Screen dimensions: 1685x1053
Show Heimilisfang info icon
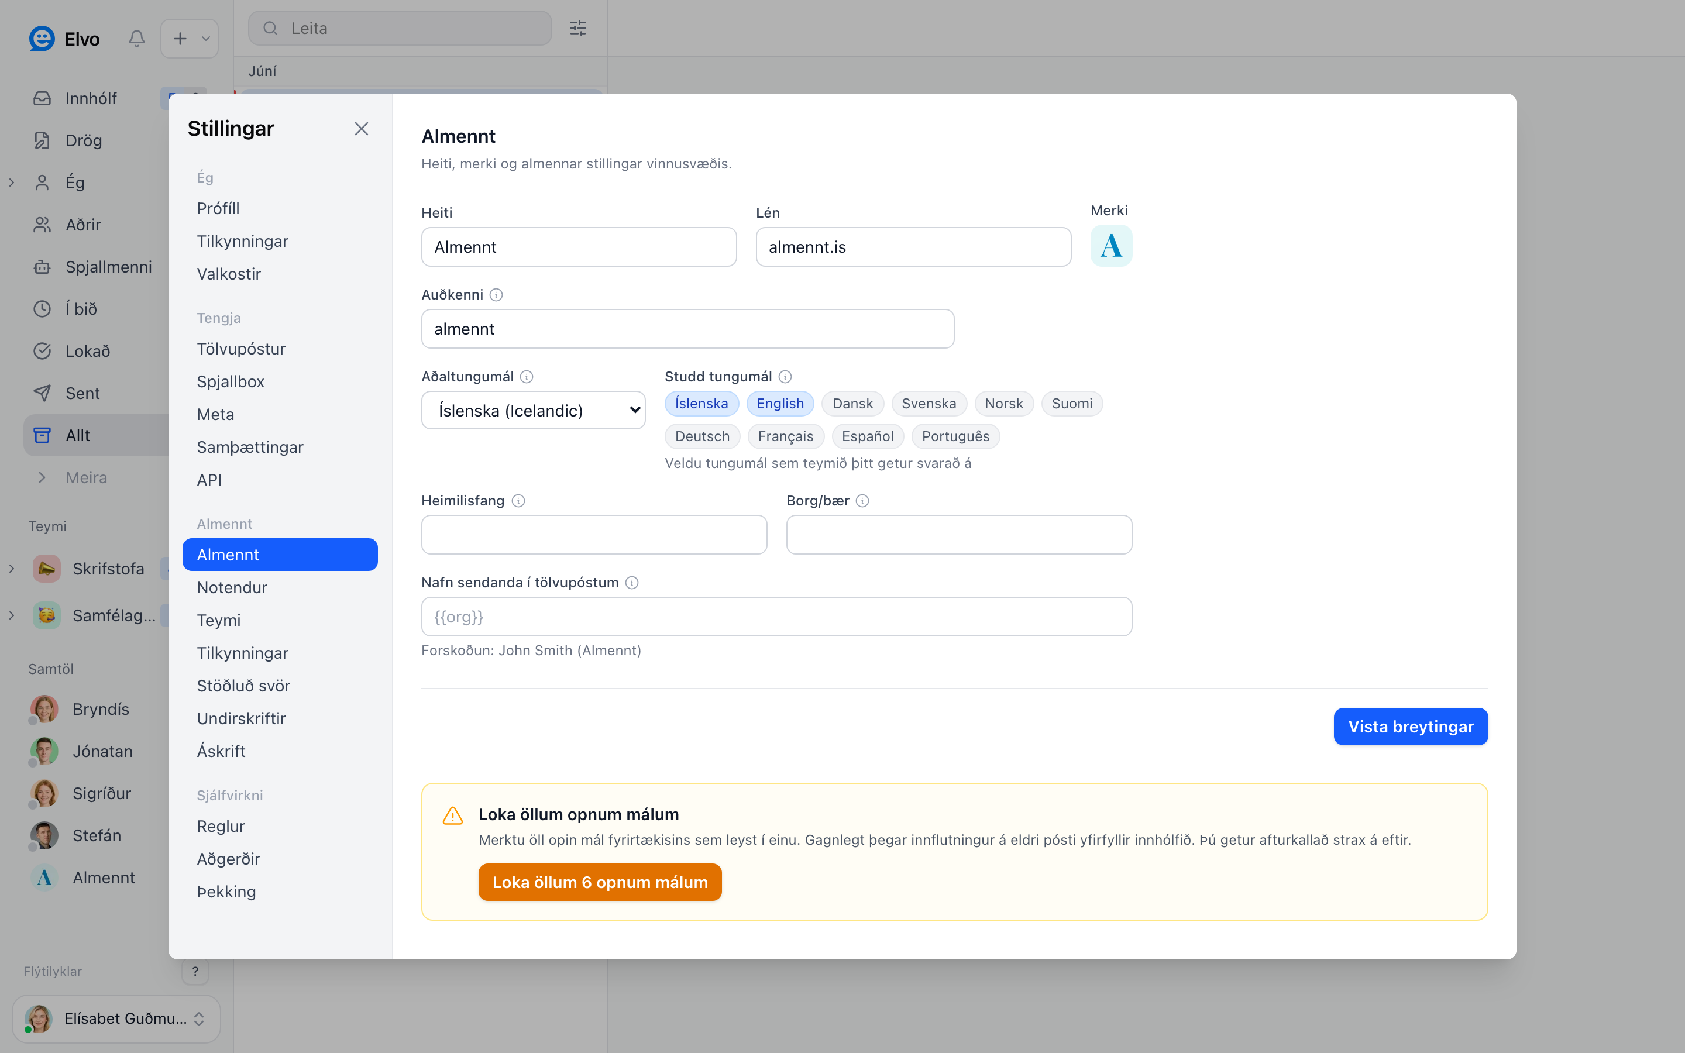(518, 501)
